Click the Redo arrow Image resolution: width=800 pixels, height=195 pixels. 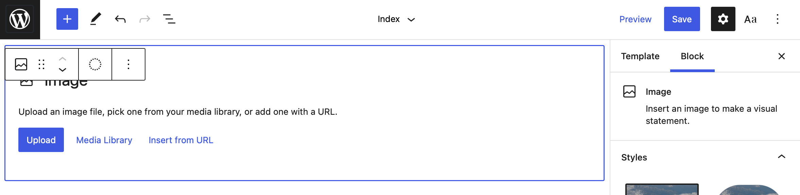point(144,19)
